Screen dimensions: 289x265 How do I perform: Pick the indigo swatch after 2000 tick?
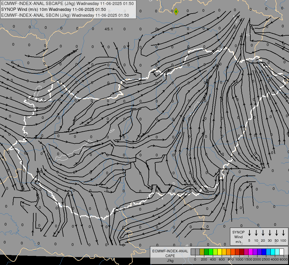pyautogui.click(x=259, y=252)
